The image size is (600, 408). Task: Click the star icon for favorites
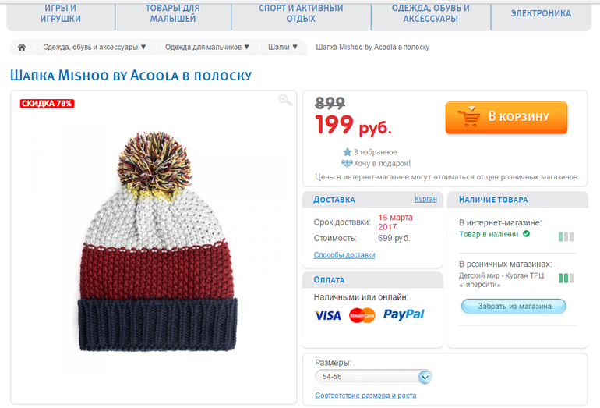tap(348, 152)
